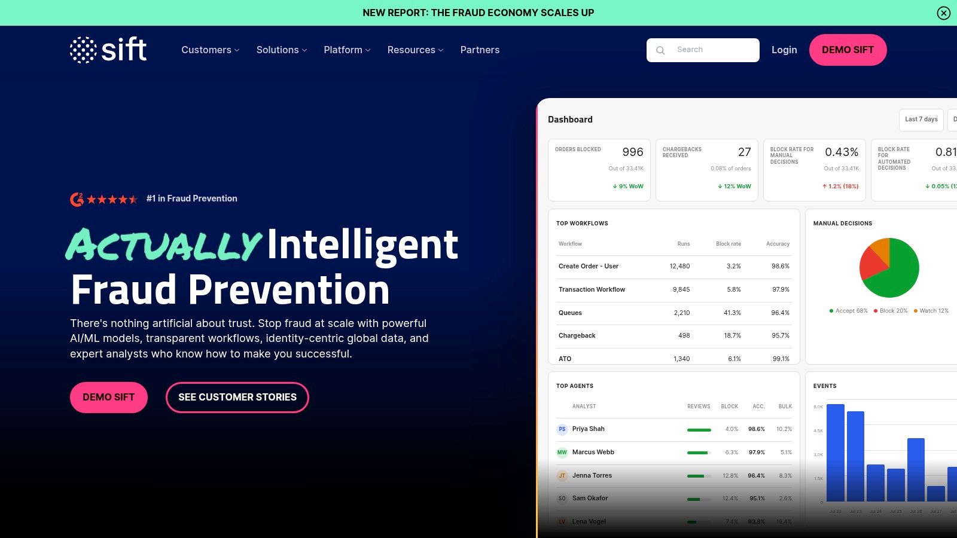
Task: Open the Fraud Economy report banner link
Action: [x=478, y=13]
